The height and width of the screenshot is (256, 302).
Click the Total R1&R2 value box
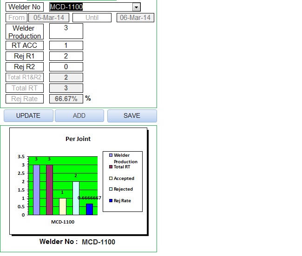click(66, 77)
